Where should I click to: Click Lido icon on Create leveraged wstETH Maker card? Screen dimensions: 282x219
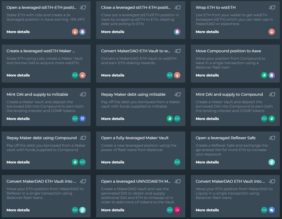[83, 75]
